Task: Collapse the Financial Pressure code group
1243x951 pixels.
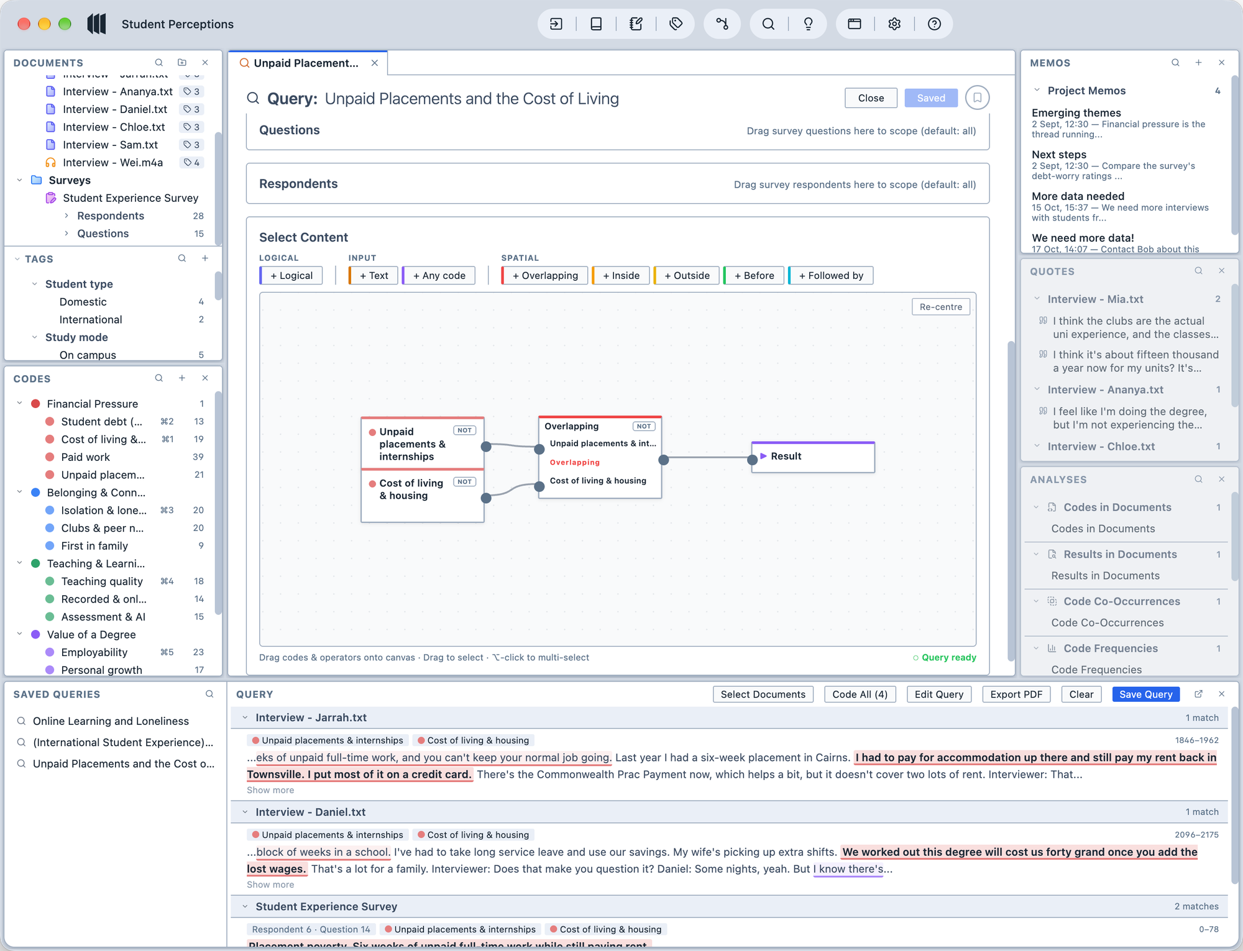Action: click(x=19, y=404)
